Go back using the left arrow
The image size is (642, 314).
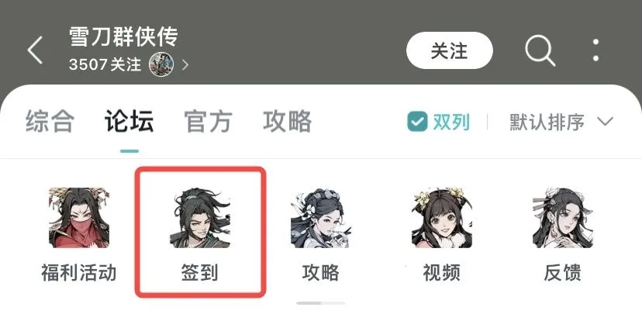(x=35, y=50)
